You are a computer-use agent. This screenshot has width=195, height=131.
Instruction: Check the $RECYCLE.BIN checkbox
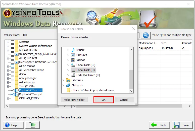click(x=12, y=50)
